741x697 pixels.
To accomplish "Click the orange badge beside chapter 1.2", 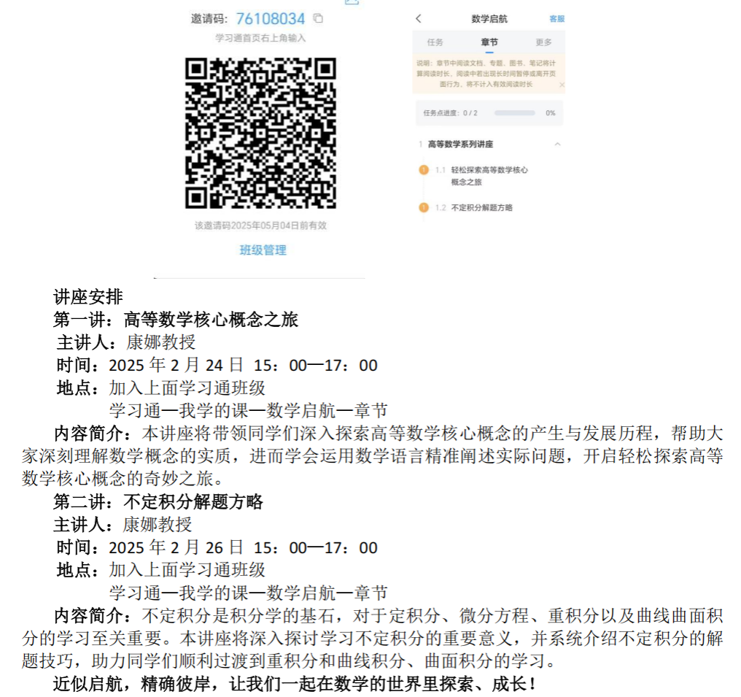I will (423, 208).
